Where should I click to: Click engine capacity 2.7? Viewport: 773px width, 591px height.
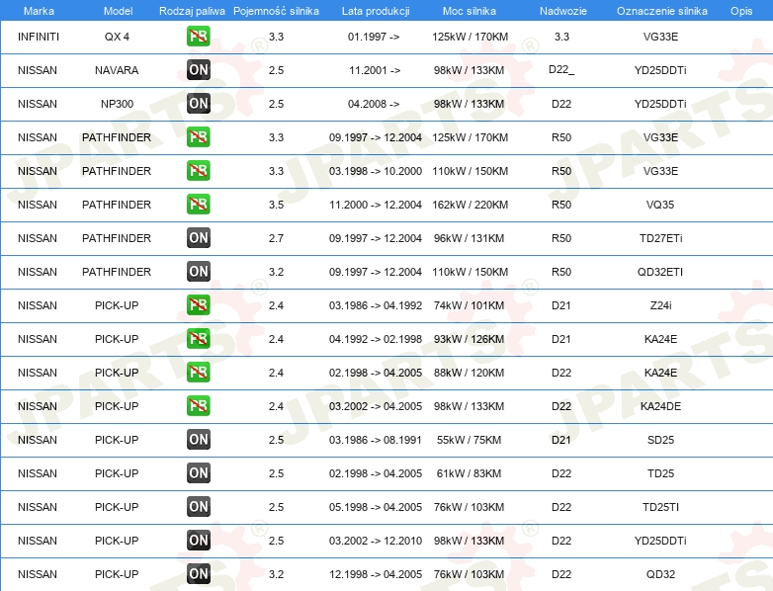[x=276, y=238]
